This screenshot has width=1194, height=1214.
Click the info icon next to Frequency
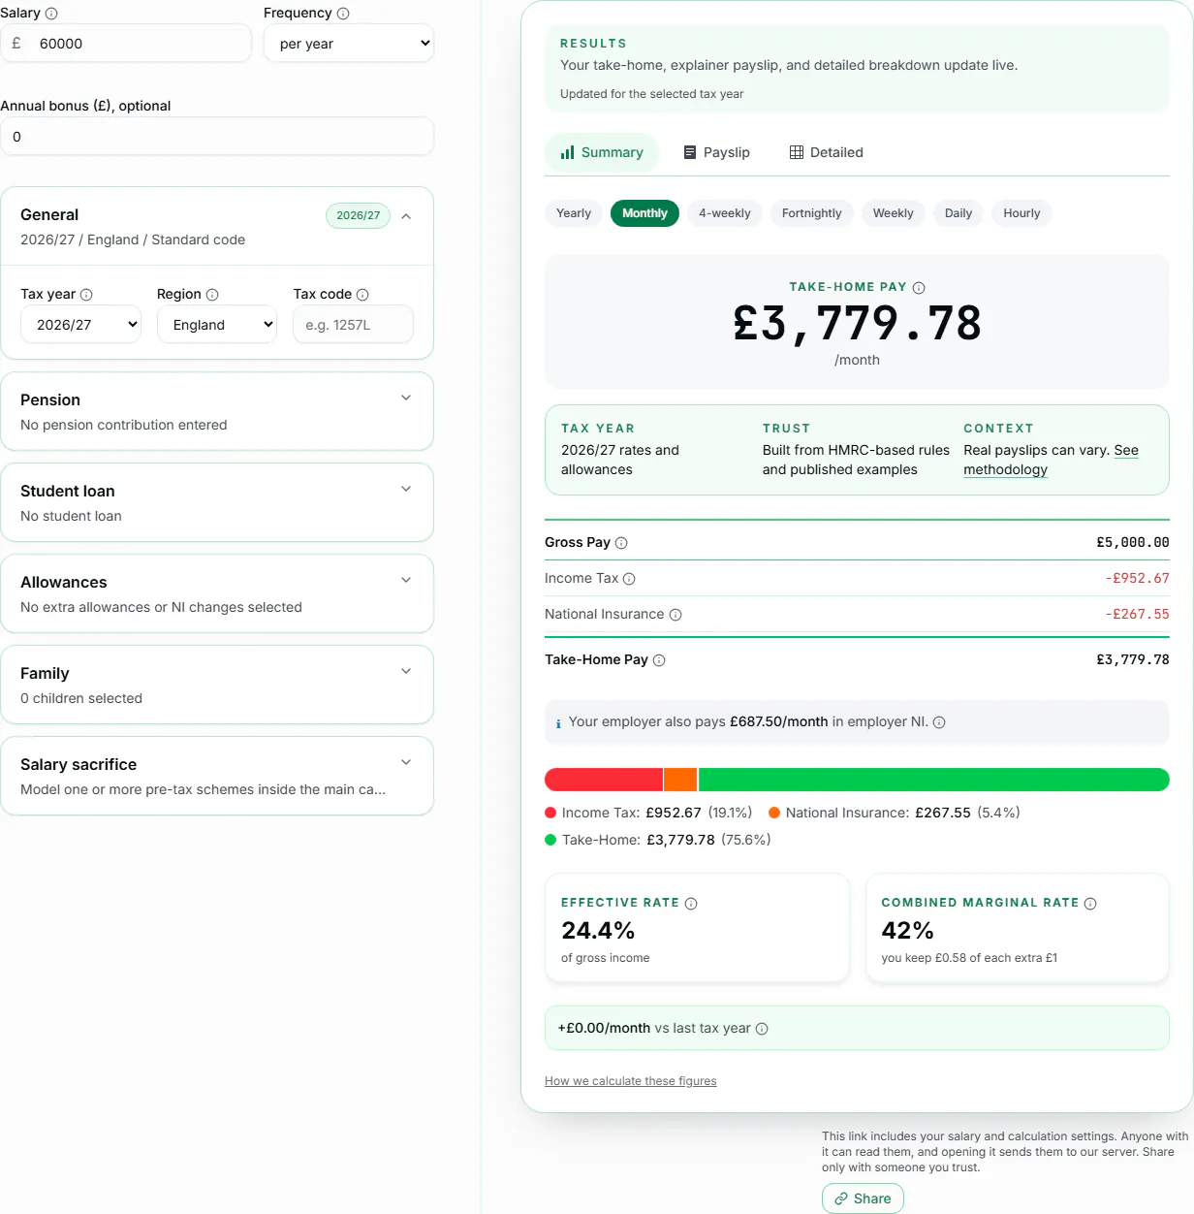click(343, 14)
